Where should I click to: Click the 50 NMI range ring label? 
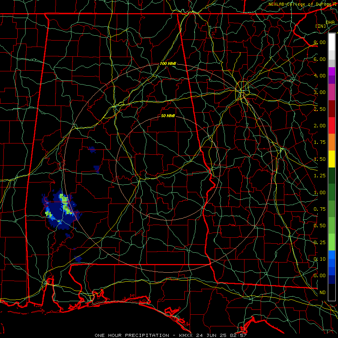click(168, 116)
